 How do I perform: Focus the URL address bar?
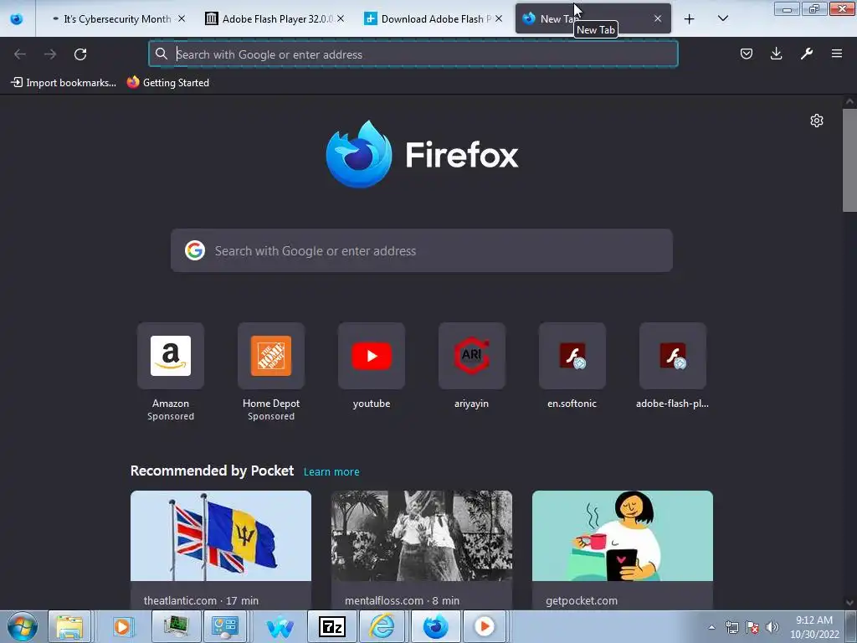point(413,54)
